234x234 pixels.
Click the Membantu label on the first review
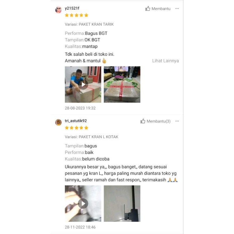(161, 9)
